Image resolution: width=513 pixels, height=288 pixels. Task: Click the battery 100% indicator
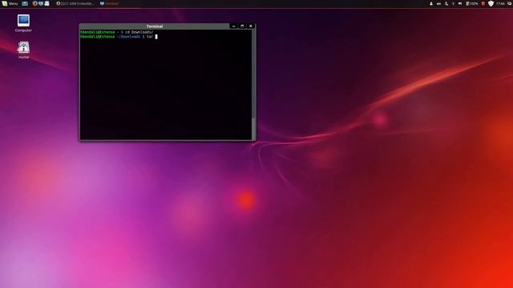[472, 3]
